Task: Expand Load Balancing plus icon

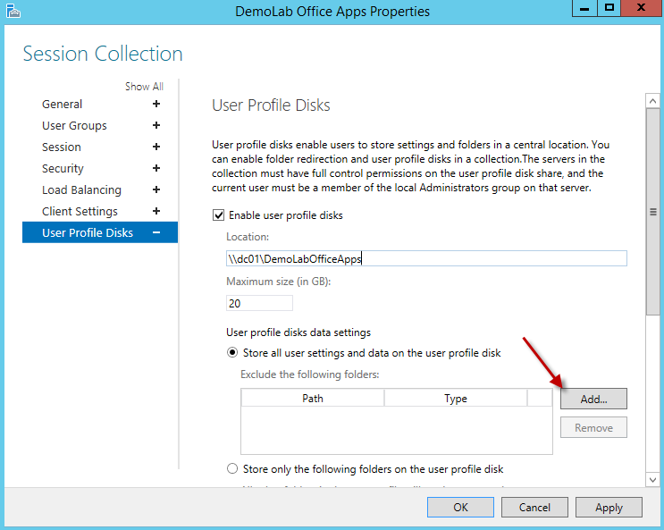Action: 156,190
